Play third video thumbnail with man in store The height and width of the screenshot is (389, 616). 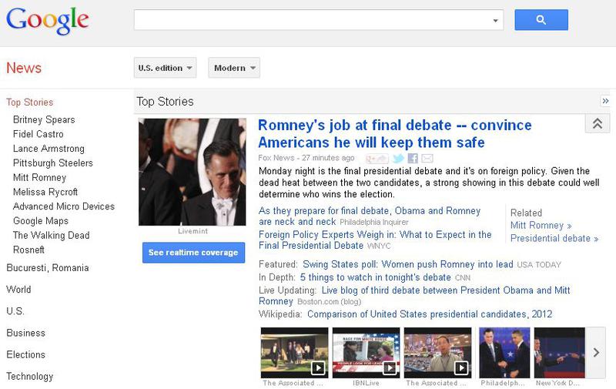click(x=437, y=353)
